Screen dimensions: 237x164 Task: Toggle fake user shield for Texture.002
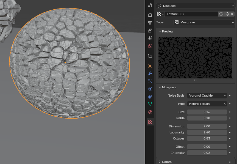point(221,14)
